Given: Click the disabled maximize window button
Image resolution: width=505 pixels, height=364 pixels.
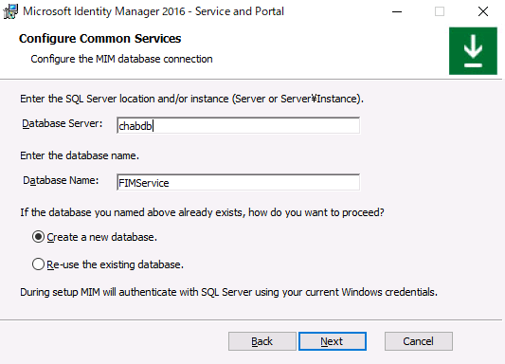Looking at the screenshot, I should (x=440, y=11).
